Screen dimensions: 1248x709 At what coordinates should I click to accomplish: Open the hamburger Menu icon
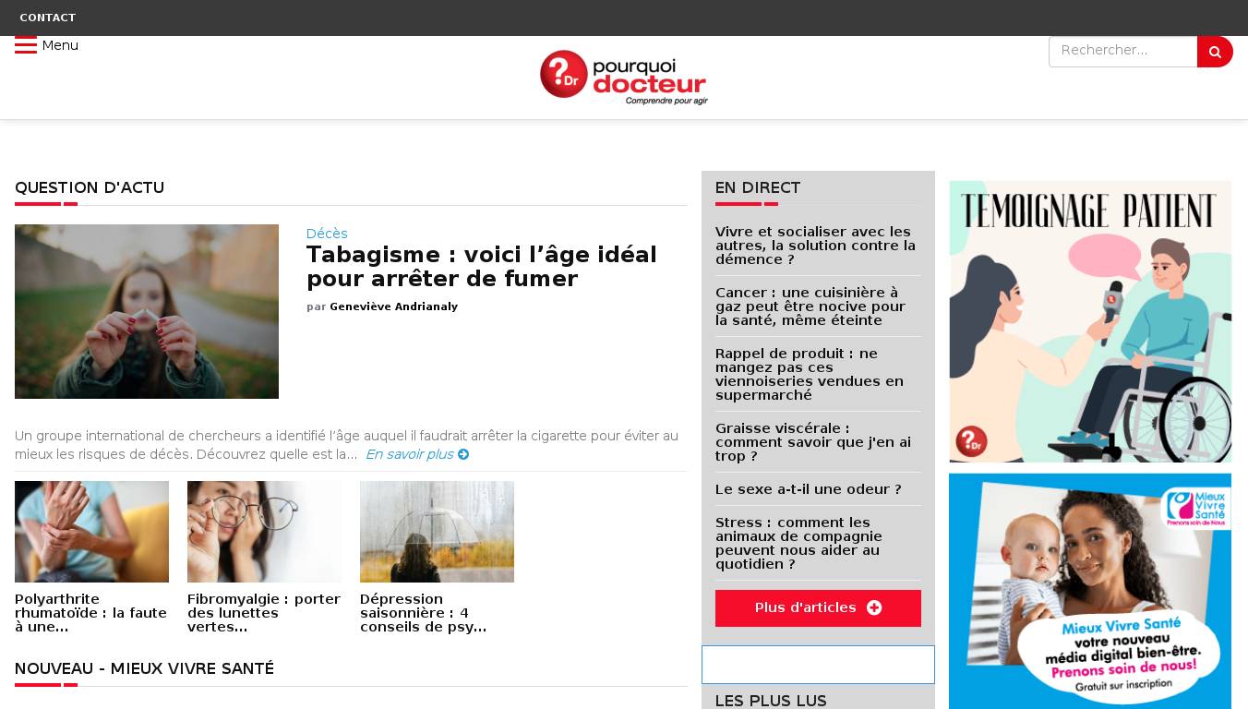tap(25, 45)
